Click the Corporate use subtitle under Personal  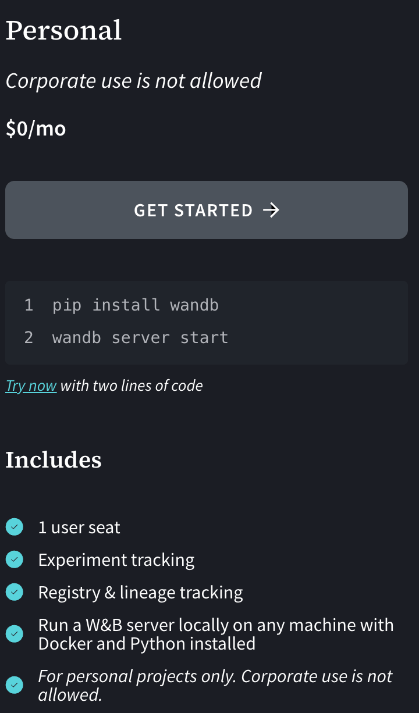133,80
